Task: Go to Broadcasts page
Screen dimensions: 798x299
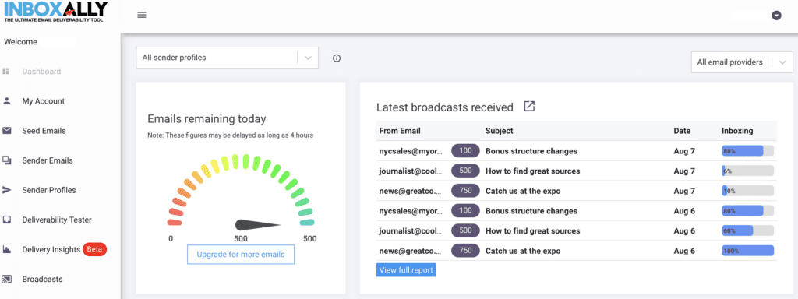Action: (42, 280)
